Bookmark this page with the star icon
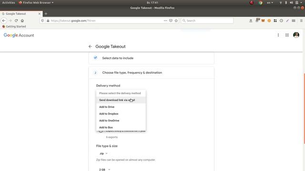Image resolution: width=305 pixels, height=171 pixels. [x=176, y=20]
